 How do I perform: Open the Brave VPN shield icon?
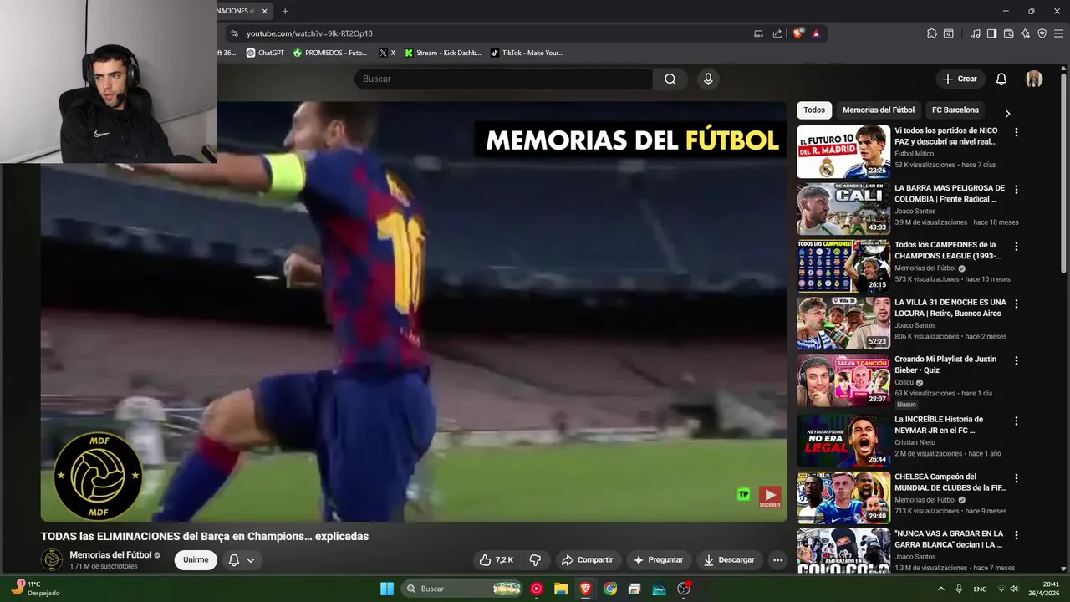pos(1042,33)
